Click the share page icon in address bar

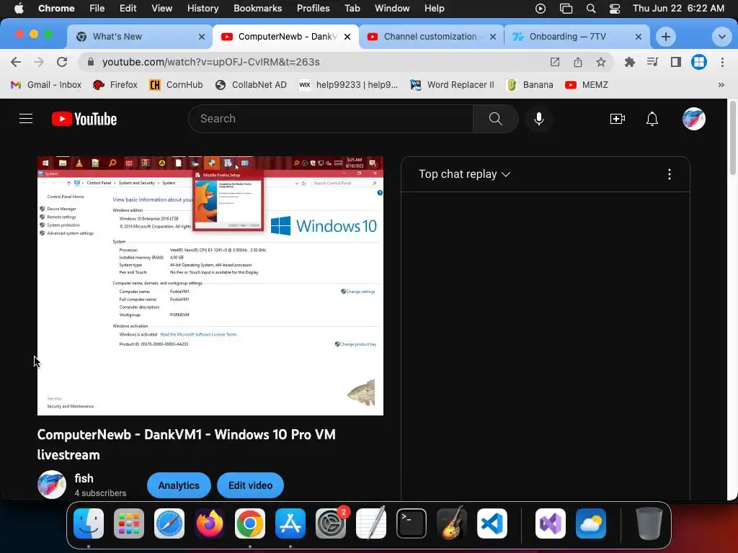pos(578,62)
